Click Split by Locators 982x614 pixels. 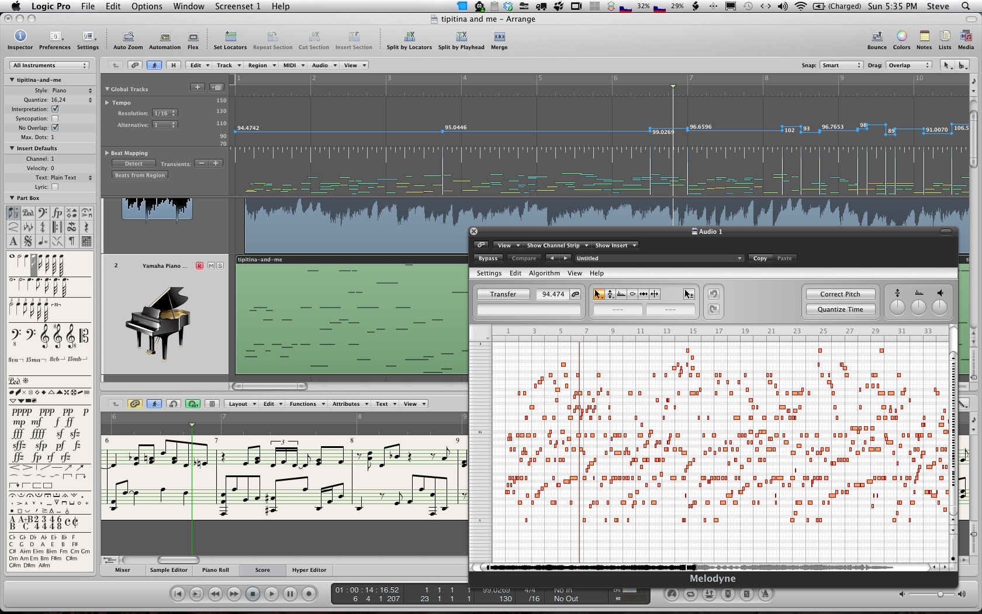[409, 40]
